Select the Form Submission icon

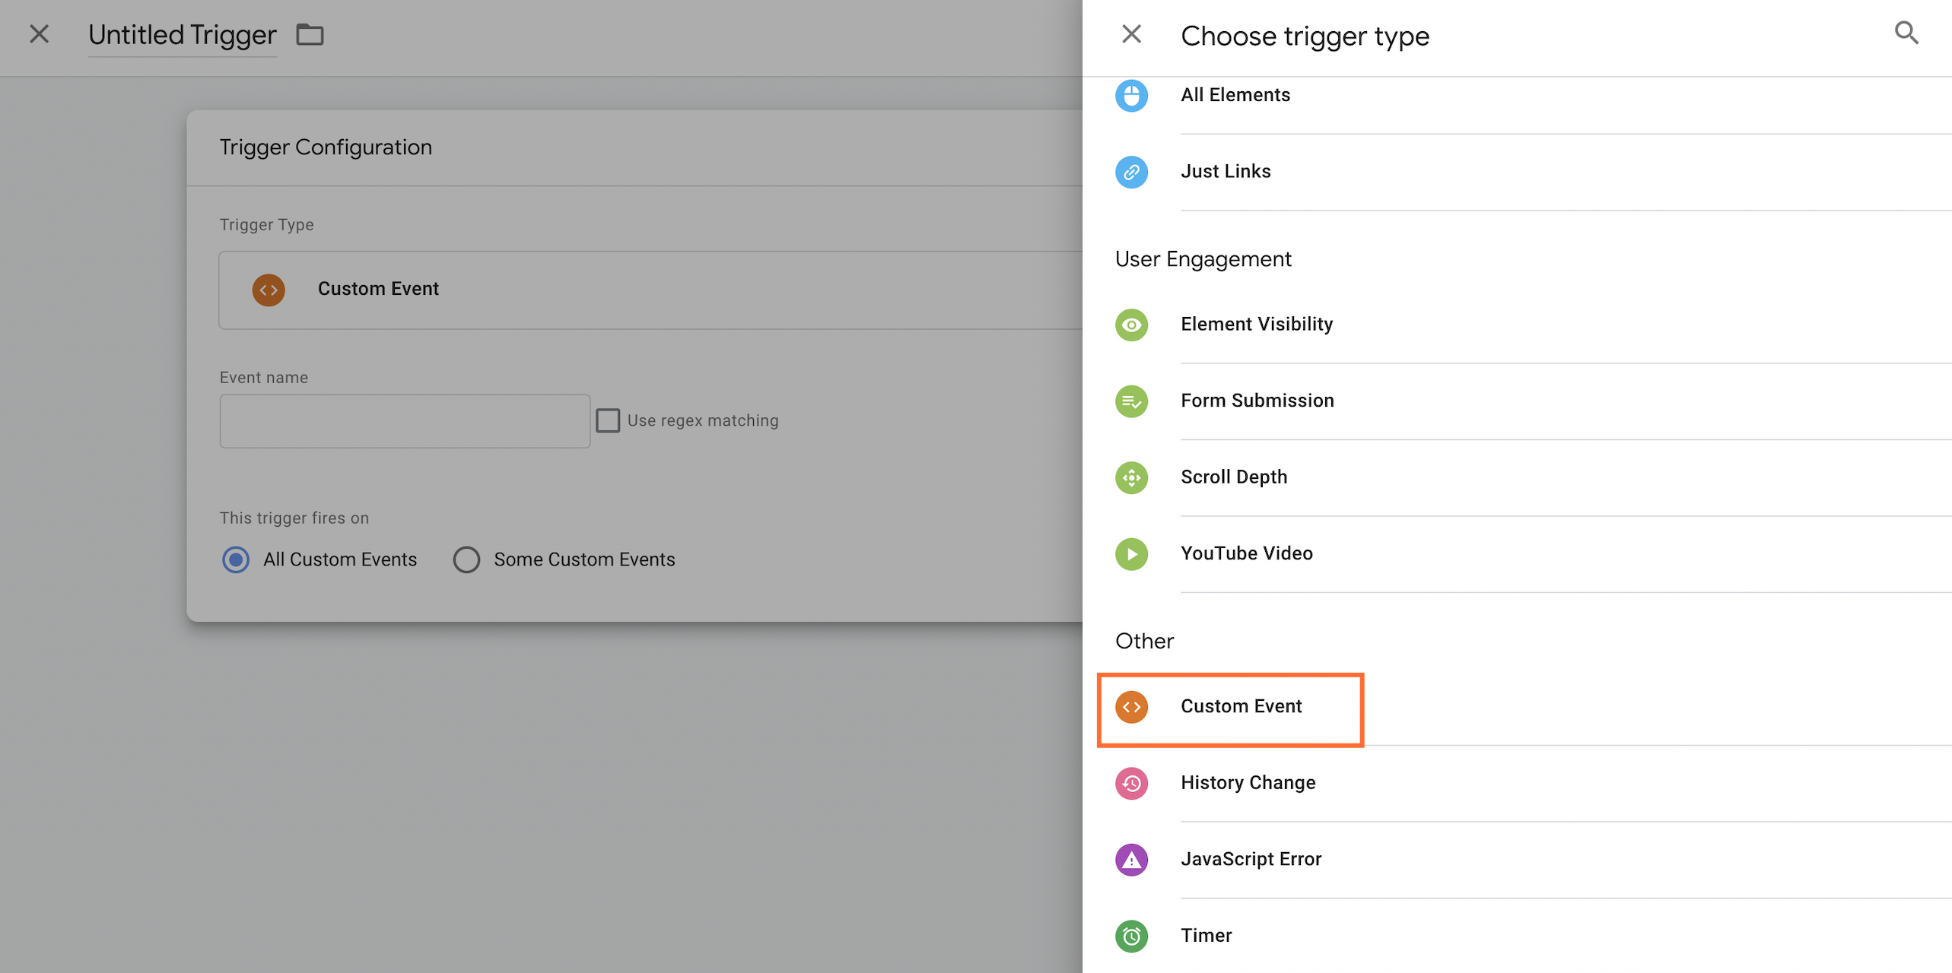click(1131, 401)
